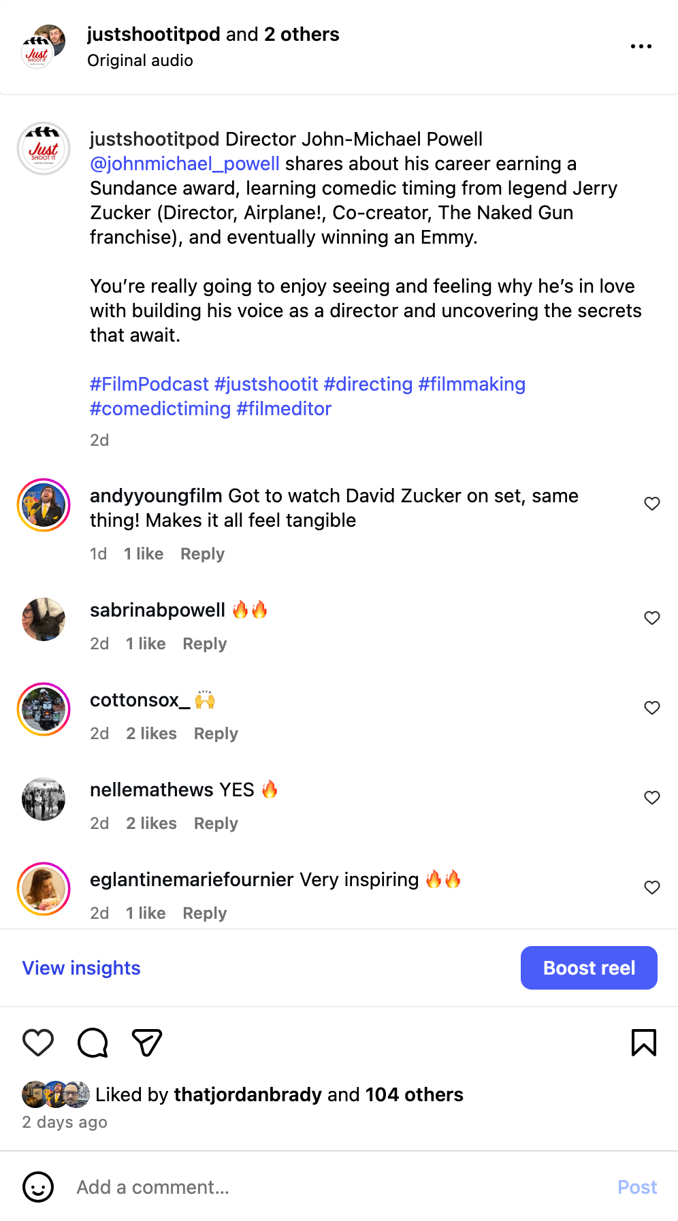View andyyoungfilm's profile picture story
Image resolution: width=678 pixels, height=1221 pixels.
coord(44,505)
